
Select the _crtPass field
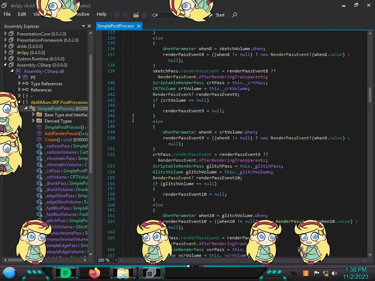click(66, 171)
